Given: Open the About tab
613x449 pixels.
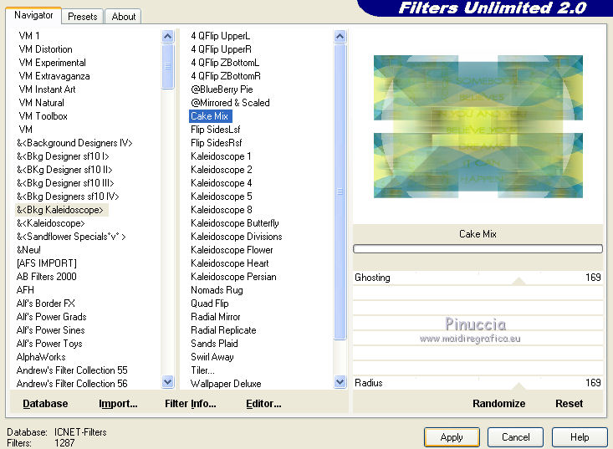Looking at the screenshot, I should coord(124,17).
